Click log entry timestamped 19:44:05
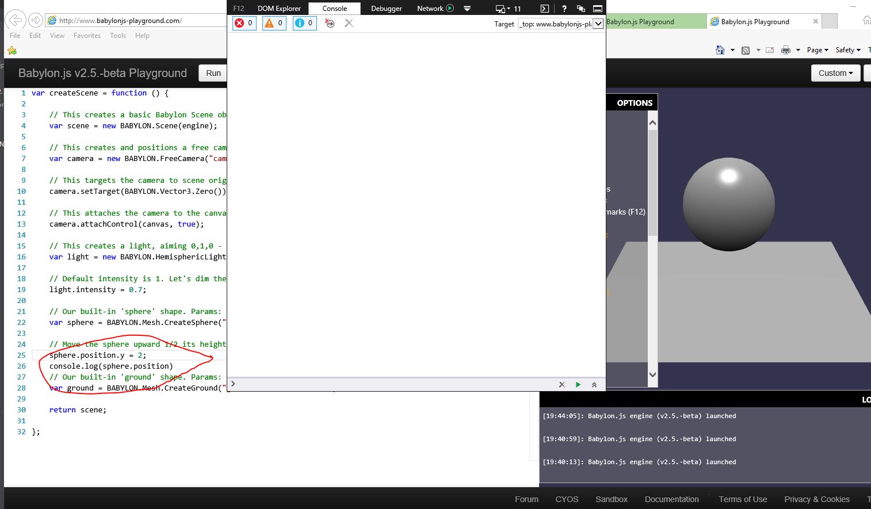Screen dimensions: 871x509 [639, 416]
